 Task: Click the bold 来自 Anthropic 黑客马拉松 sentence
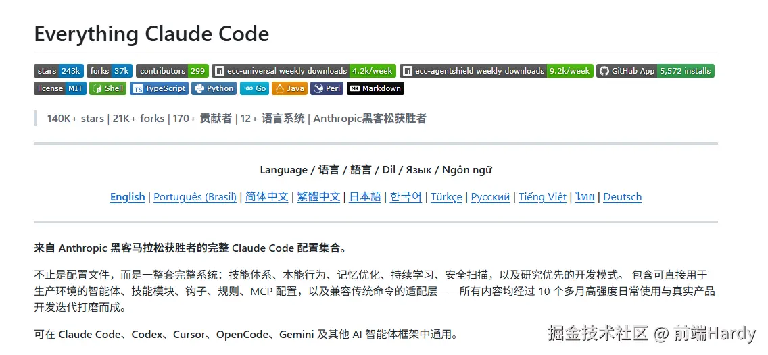pyautogui.click(x=190, y=248)
